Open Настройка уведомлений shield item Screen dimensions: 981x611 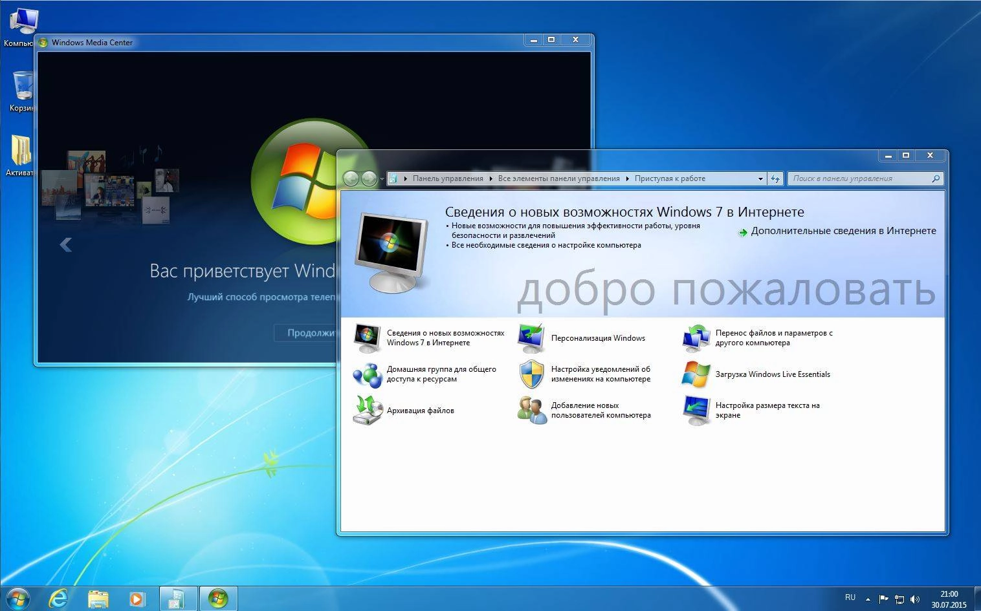[x=584, y=374]
